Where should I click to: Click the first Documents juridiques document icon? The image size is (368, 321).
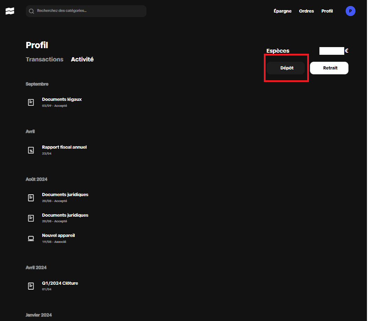pyautogui.click(x=31, y=197)
